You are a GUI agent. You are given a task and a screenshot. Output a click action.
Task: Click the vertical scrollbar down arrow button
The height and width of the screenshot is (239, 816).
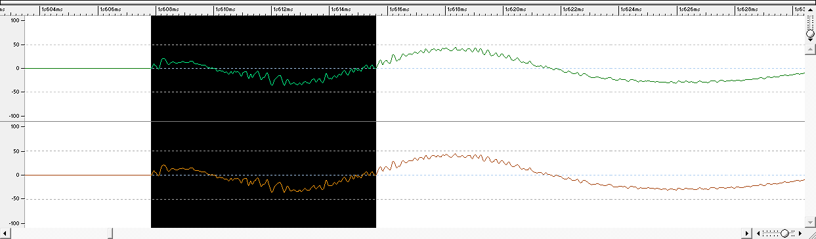pos(811,223)
